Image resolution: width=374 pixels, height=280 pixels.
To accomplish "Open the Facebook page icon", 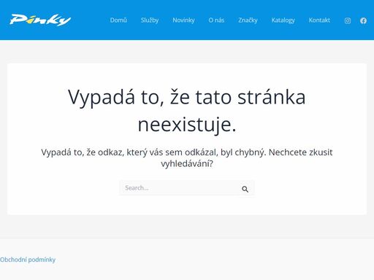I will click(x=363, y=20).
